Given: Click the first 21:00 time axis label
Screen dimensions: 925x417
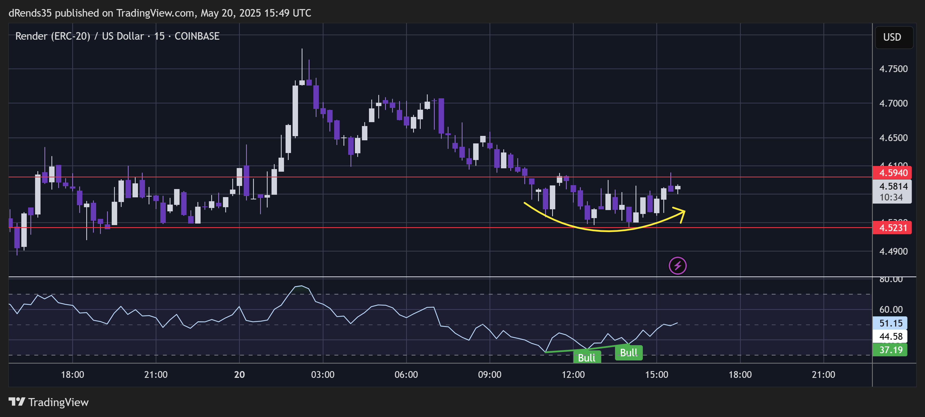Looking at the screenshot, I should [x=156, y=375].
